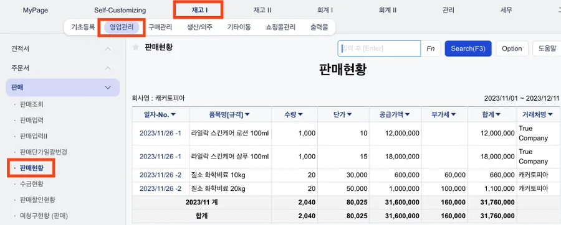The image size is (561, 225).
Task: Open sales slip 2023/11/26 -2 for 질소 화학비료 10kg
Action: click(160, 175)
